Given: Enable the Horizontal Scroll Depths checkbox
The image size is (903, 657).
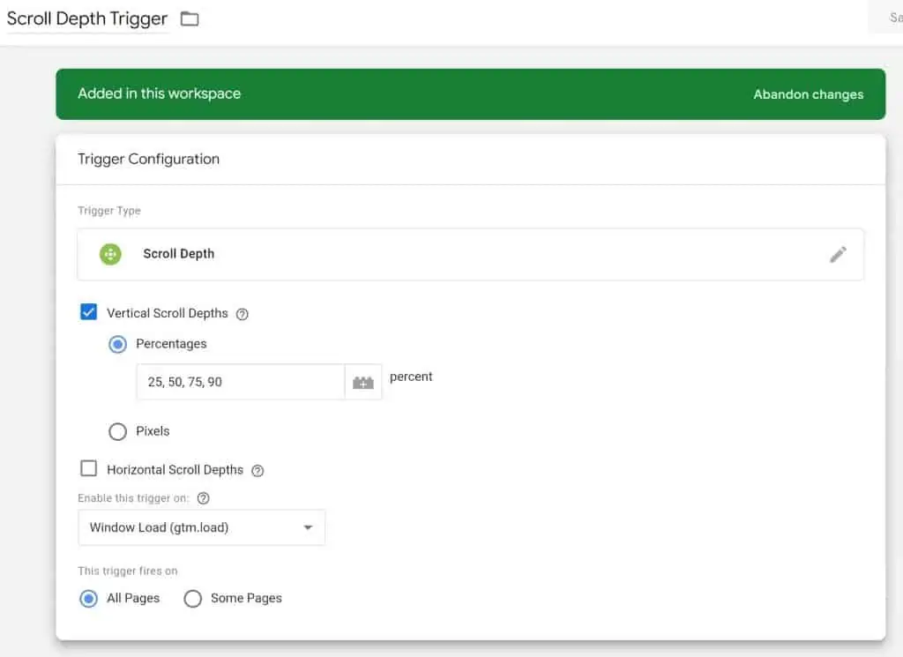Looking at the screenshot, I should [86, 469].
